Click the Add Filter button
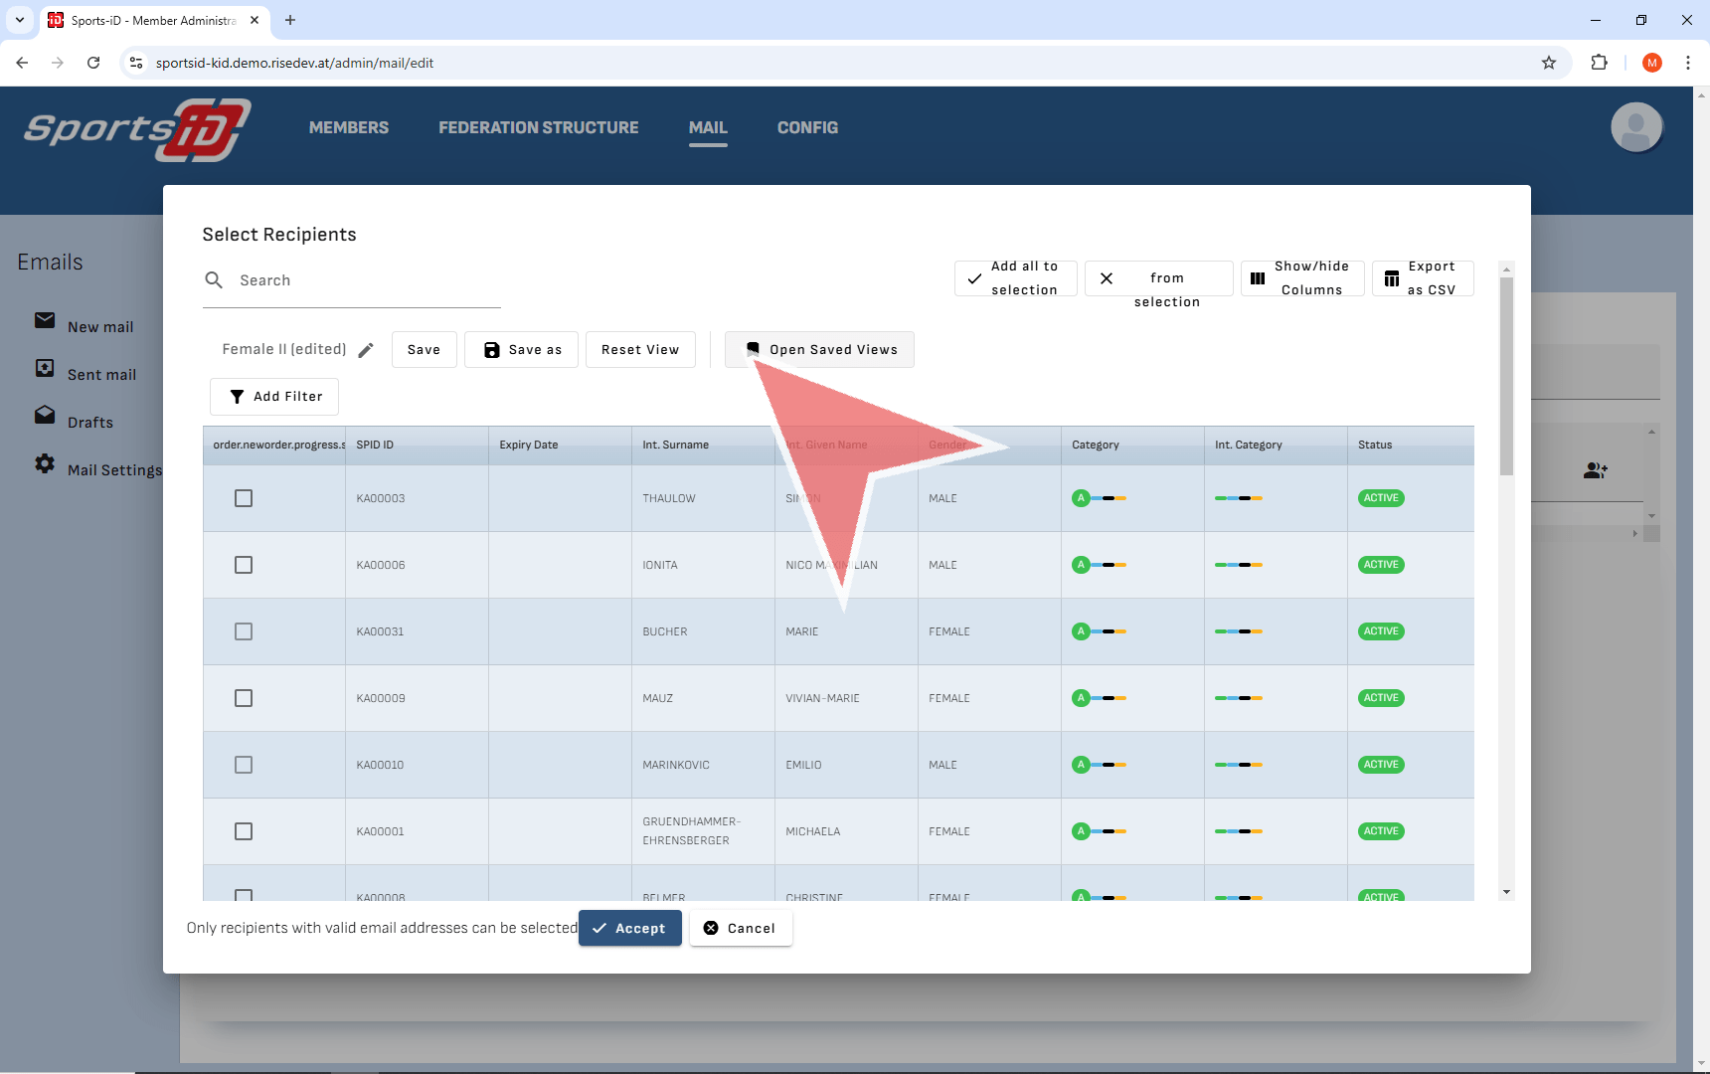This screenshot has width=1710, height=1074. 274,397
